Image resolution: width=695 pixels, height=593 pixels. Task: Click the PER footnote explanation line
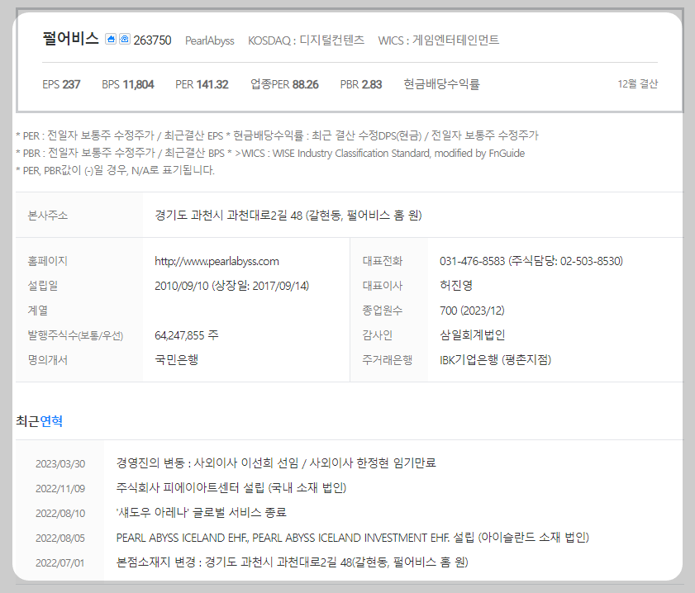pos(277,135)
